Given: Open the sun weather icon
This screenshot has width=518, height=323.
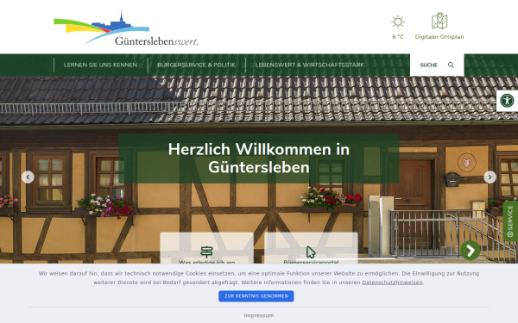Looking at the screenshot, I should pos(398,22).
